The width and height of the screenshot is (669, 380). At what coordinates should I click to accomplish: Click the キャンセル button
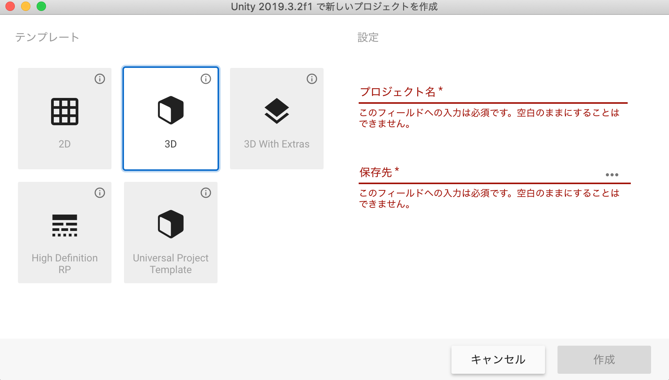(498, 360)
